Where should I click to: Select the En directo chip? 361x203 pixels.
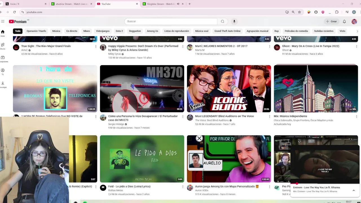pos(72,31)
